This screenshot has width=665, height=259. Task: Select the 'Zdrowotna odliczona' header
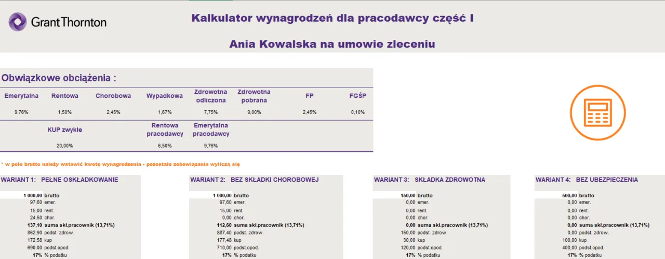[x=210, y=96]
